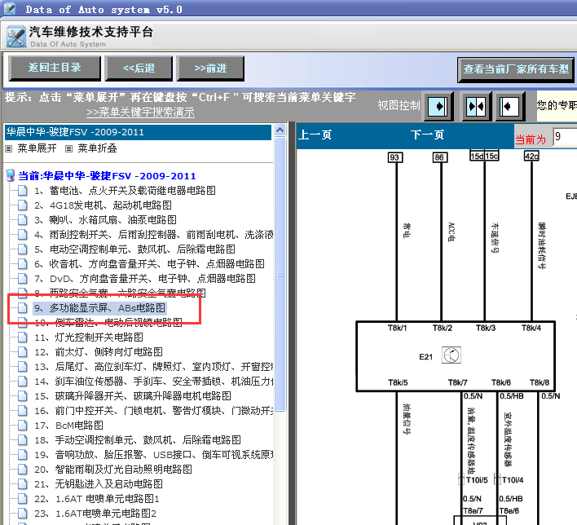Open 15、玻璃升降器开关 wiring diagram
This screenshot has height=525, width=577.
click(x=133, y=396)
